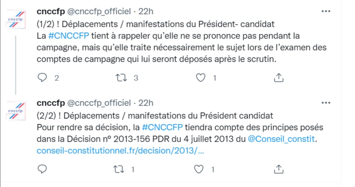Viewport: 355px width, 187px height.
Task: Reply to the second (2/2) tweet
Action: click(x=42, y=169)
